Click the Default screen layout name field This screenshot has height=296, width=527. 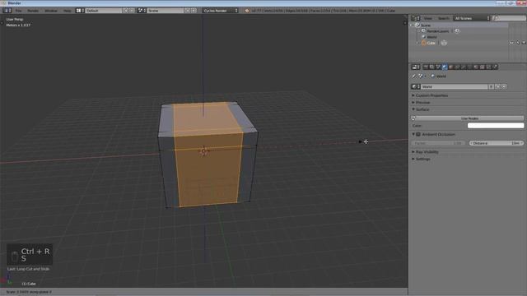[x=104, y=11]
